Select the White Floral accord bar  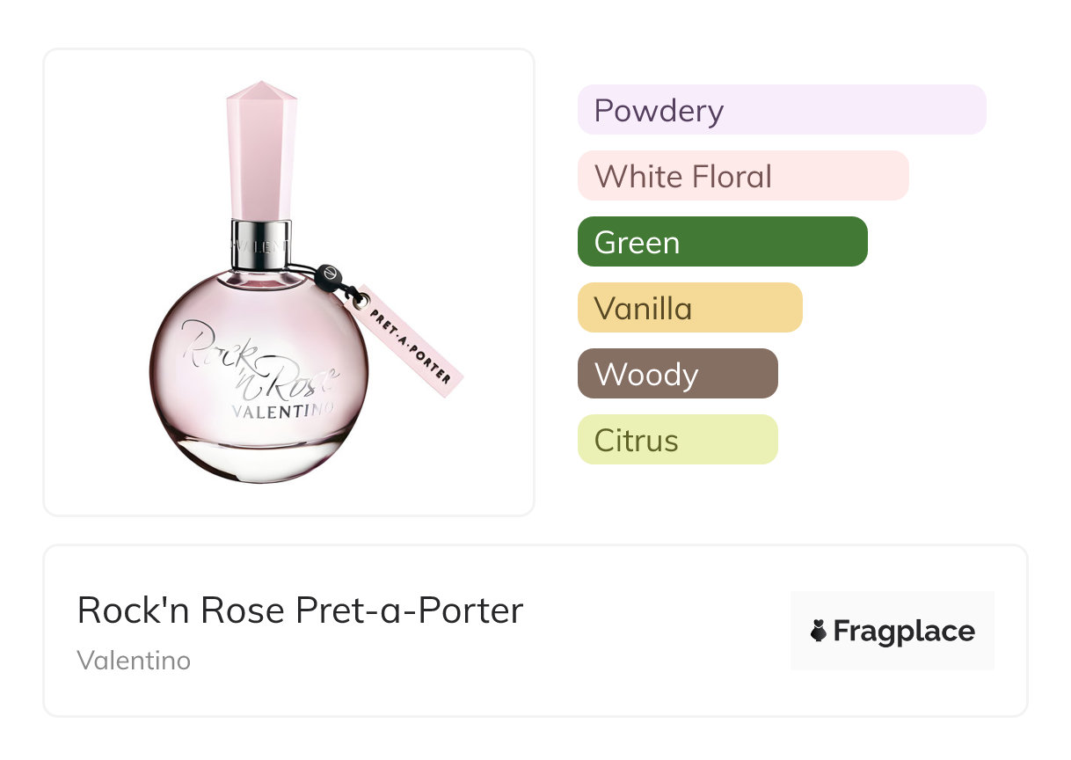pos(742,176)
